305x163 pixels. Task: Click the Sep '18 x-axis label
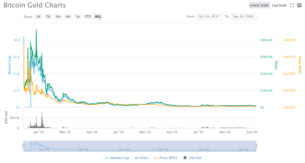pyautogui.click(x=92, y=132)
